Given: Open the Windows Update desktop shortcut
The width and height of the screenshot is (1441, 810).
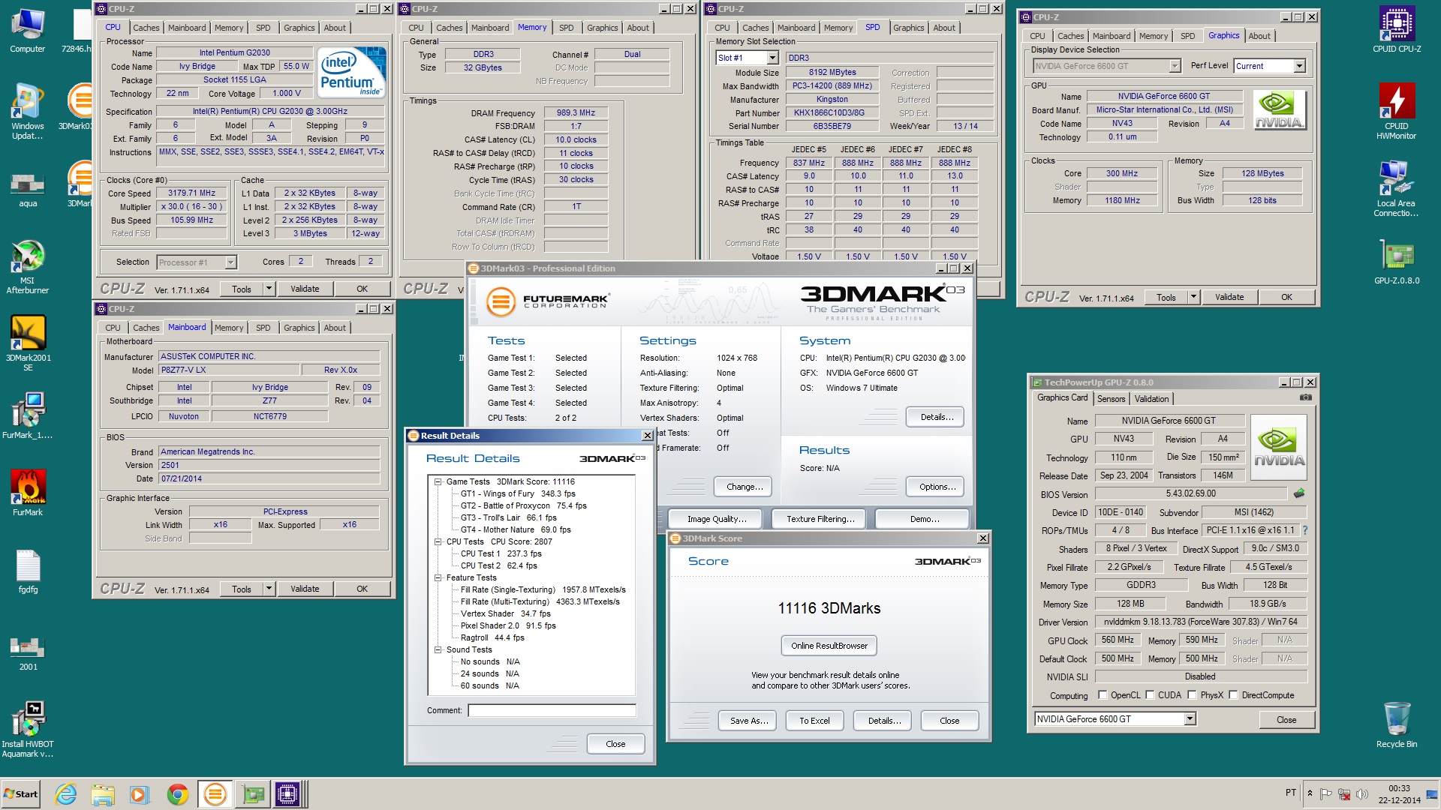Looking at the screenshot, I should point(27,111).
